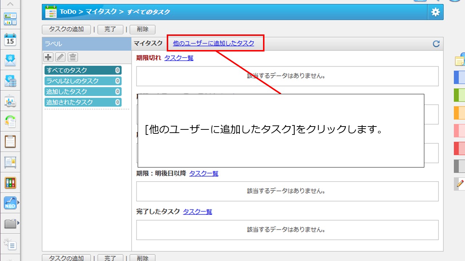Collapse sidebar with top chevron arrow

(10, 4)
